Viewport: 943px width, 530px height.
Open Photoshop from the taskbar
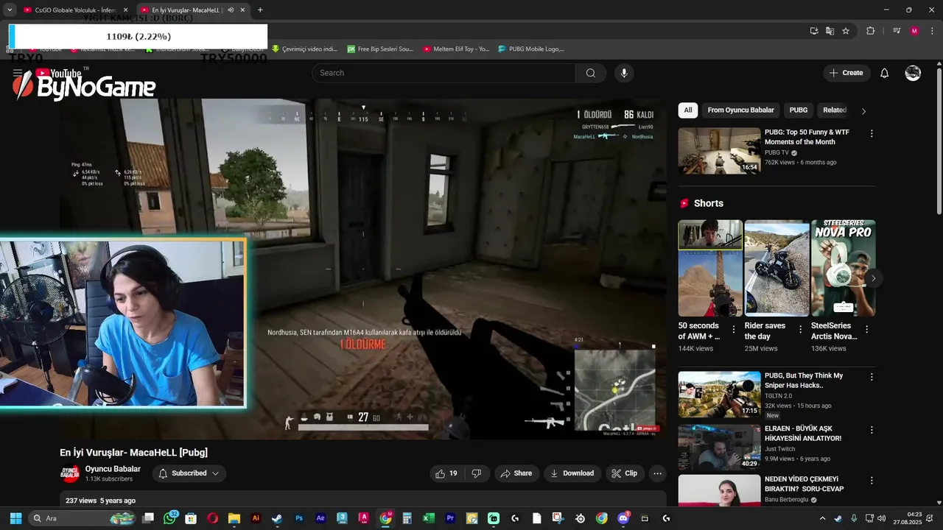click(x=299, y=518)
